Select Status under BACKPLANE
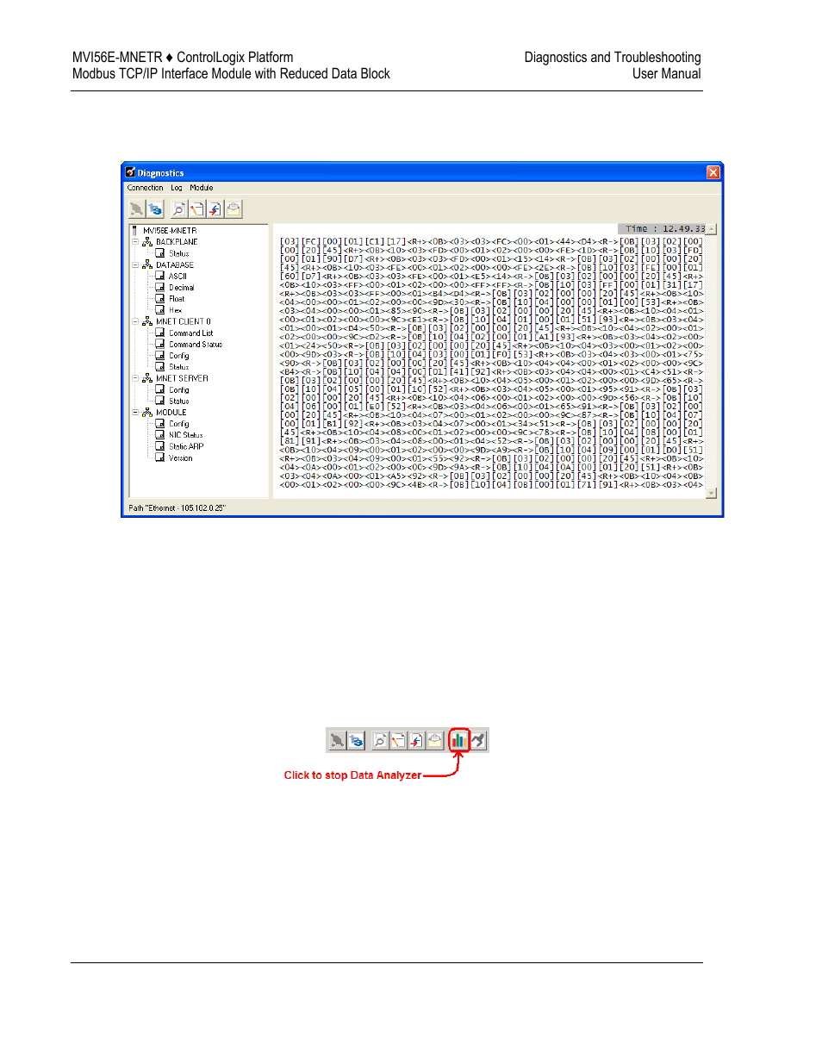Screen dimensions: 822x1064 pos(179,253)
